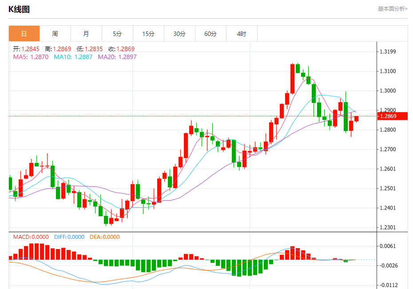
Task: Open the 15分 chart tab
Action: point(148,34)
